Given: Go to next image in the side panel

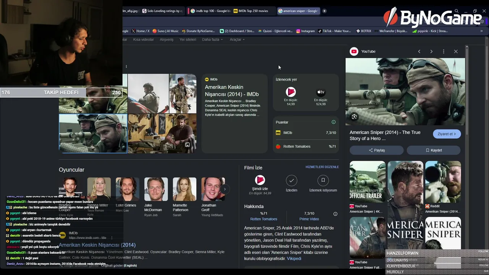Looking at the screenshot, I should (x=431, y=52).
